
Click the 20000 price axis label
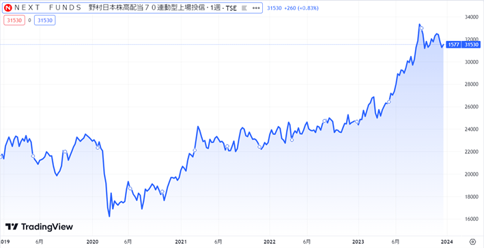pos(472,174)
